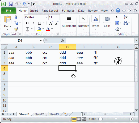Expand the Calibri font name dropdown
This screenshot has width=139, height=123.
tap(46, 17)
